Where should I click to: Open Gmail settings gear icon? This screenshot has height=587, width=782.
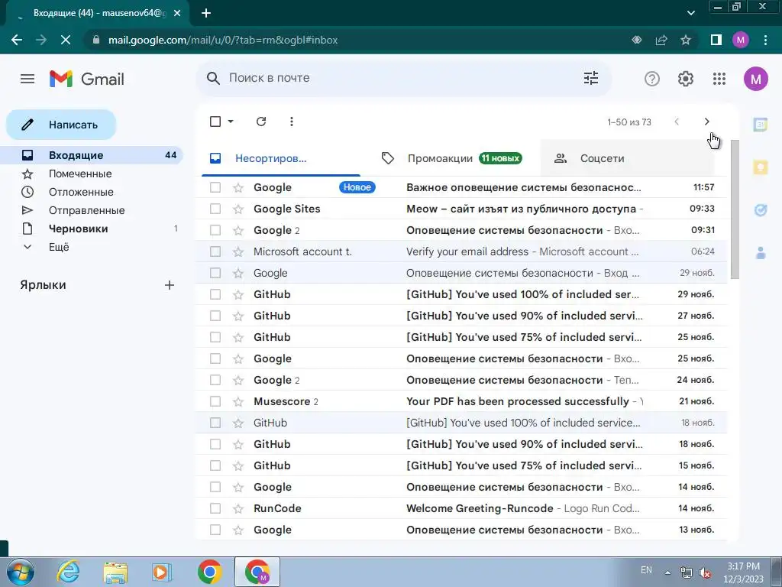[x=686, y=79]
